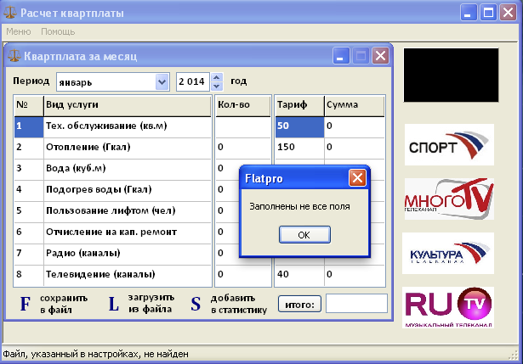Increase the year with up arrow

[217, 77]
